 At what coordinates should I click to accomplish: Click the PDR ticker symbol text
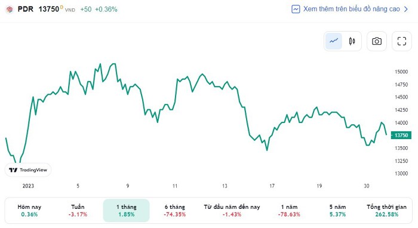pos(25,9)
